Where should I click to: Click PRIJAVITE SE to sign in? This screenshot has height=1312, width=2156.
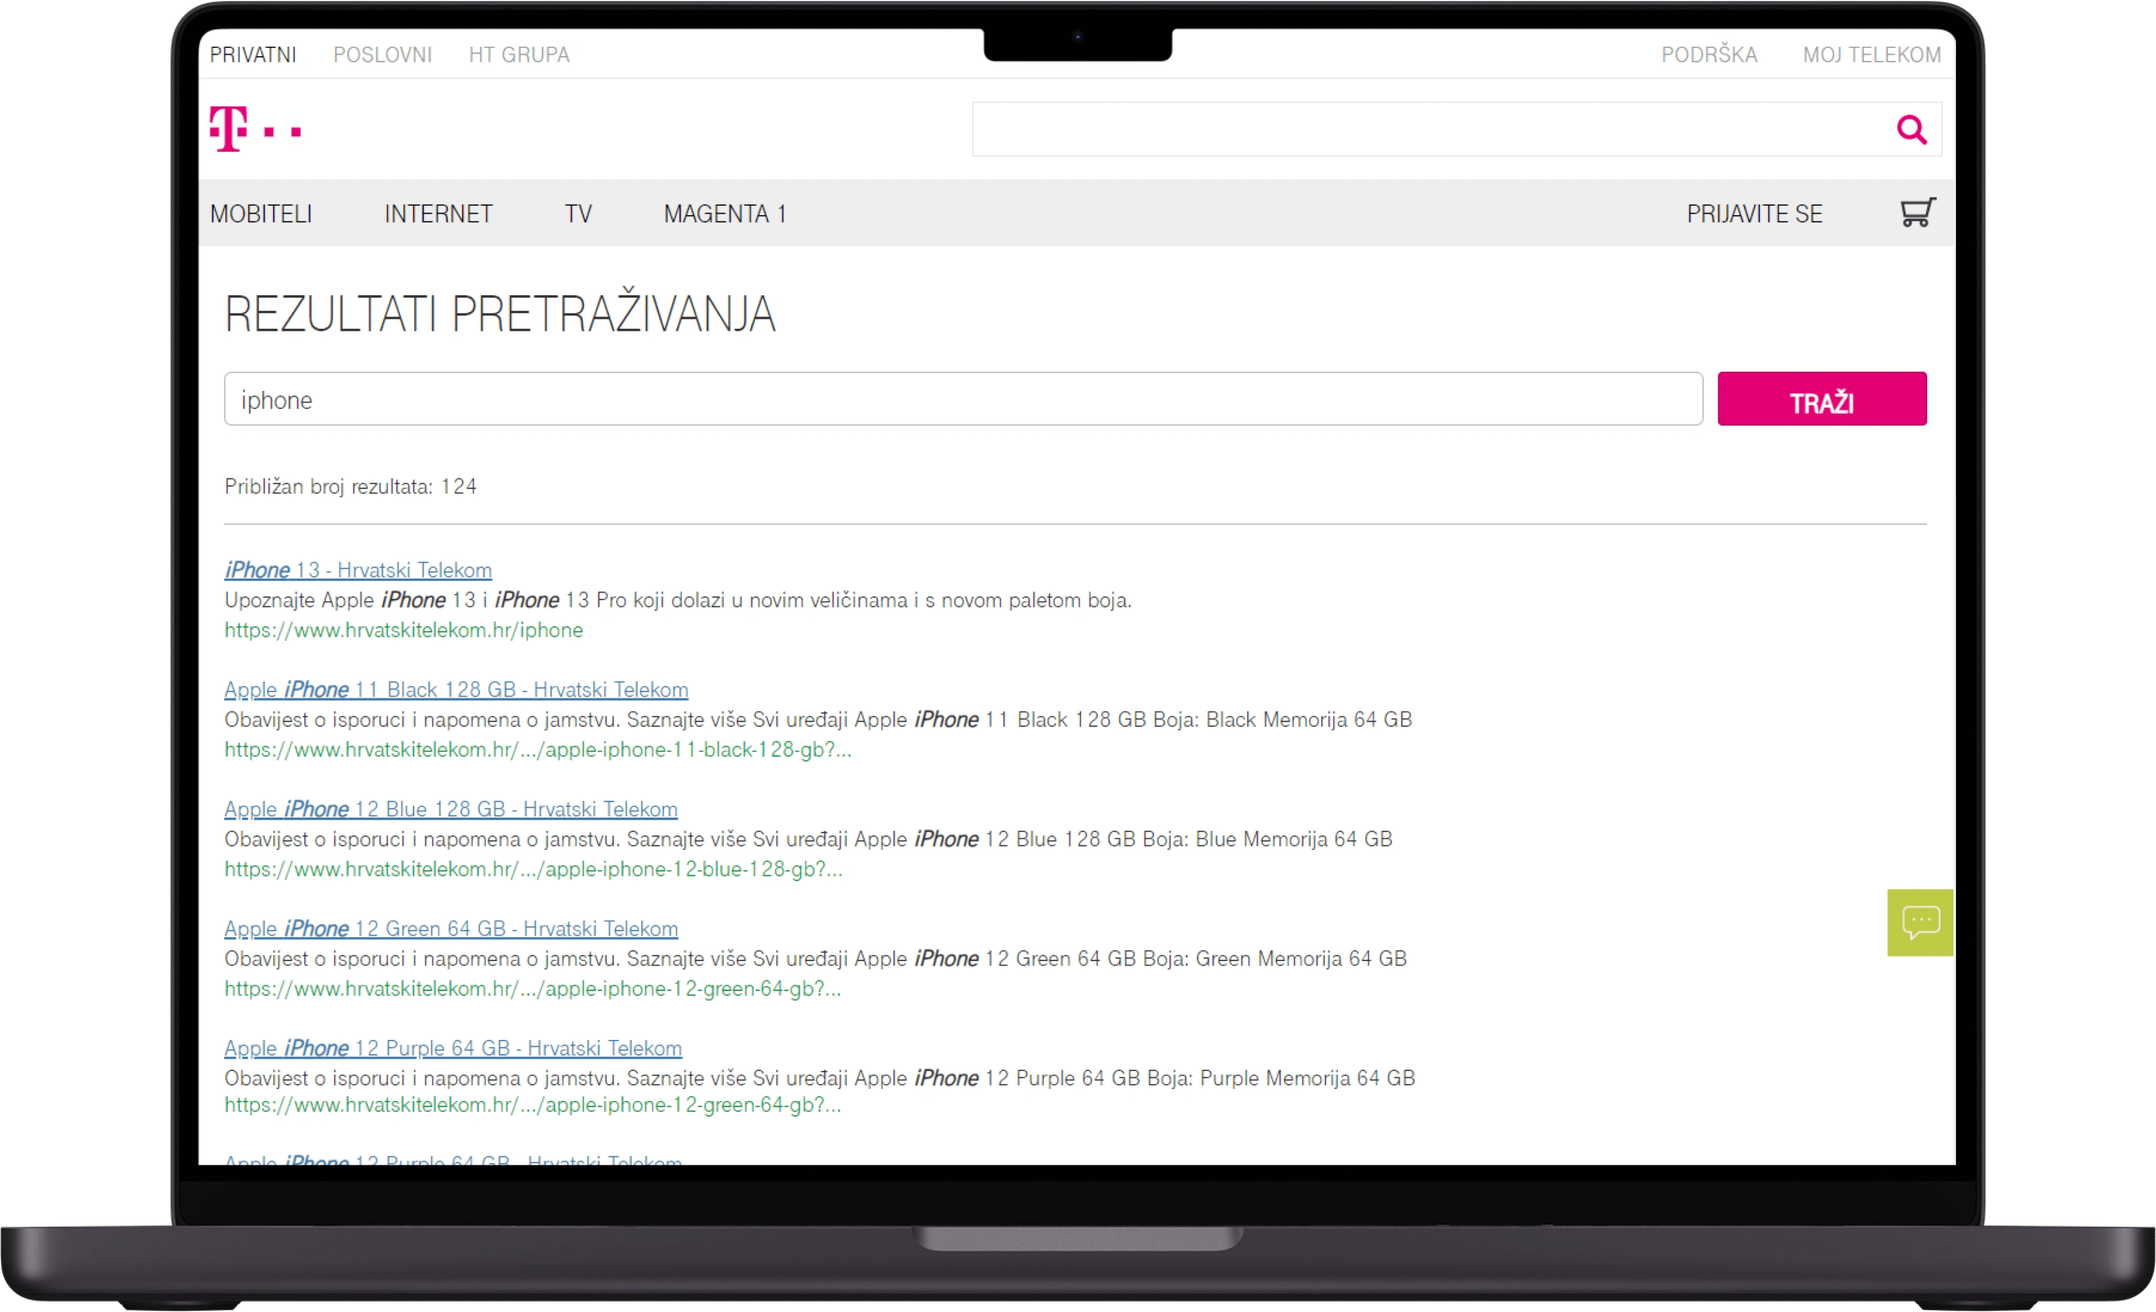[1754, 214]
